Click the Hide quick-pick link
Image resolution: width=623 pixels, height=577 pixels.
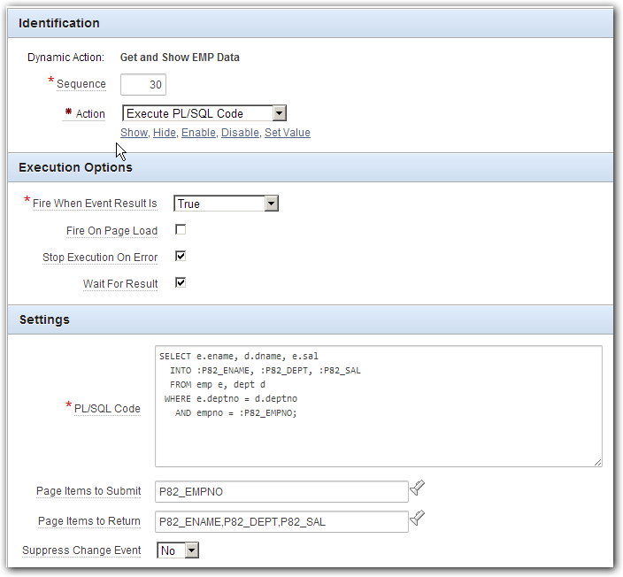(164, 133)
